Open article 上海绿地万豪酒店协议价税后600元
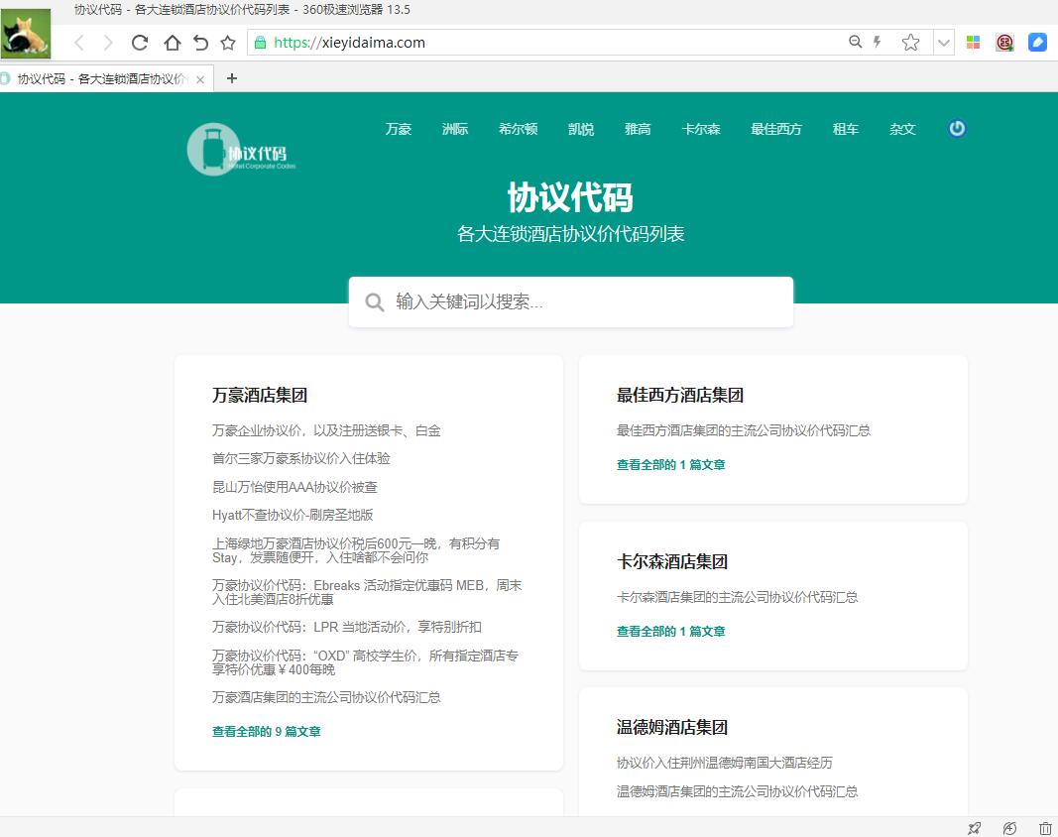 pyautogui.click(x=356, y=550)
